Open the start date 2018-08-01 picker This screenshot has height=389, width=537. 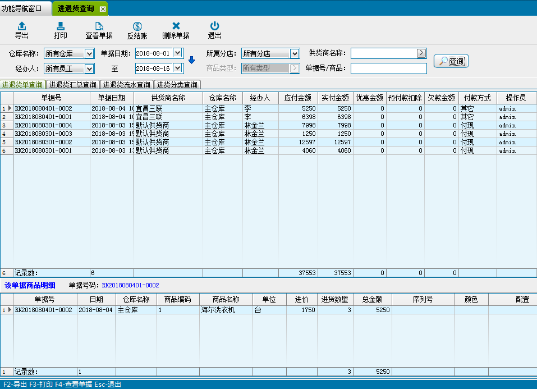[178, 53]
